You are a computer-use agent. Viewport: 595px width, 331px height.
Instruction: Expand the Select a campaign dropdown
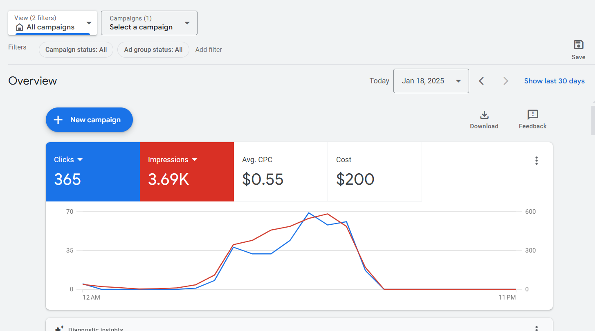click(149, 23)
